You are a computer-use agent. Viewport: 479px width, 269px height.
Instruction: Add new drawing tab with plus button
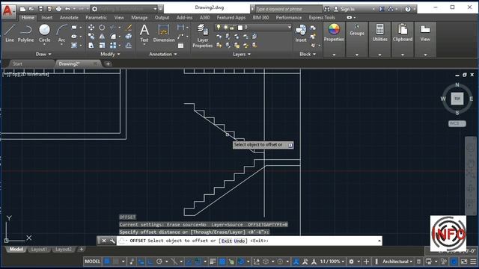pos(108,64)
